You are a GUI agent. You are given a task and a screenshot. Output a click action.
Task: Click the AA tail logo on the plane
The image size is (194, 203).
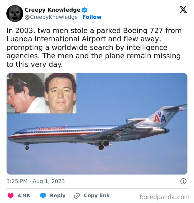coord(160,118)
